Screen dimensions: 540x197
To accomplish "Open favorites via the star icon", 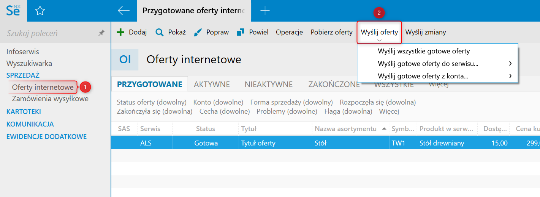I will [40, 11].
